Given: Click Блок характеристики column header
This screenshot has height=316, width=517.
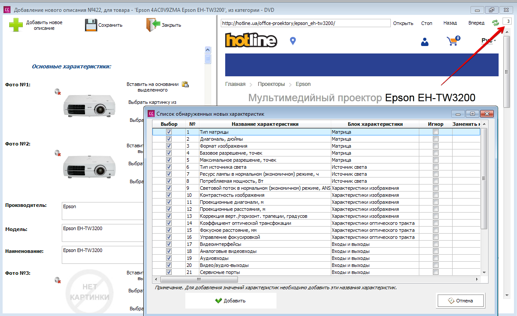Looking at the screenshot, I should [375, 124].
